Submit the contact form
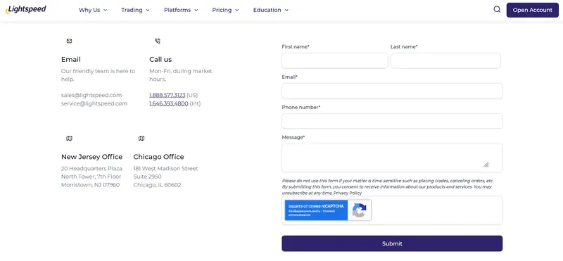 (x=392, y=243)
